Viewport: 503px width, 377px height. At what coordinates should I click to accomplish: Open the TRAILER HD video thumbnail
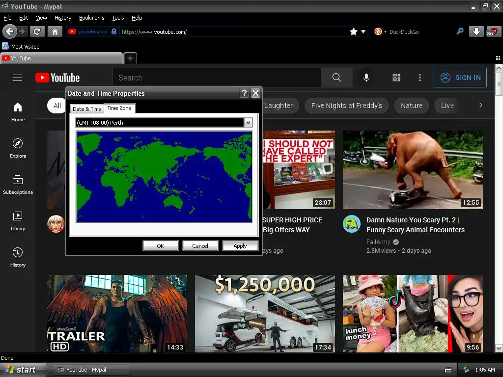pyautogui.click(x=117, y=314)
